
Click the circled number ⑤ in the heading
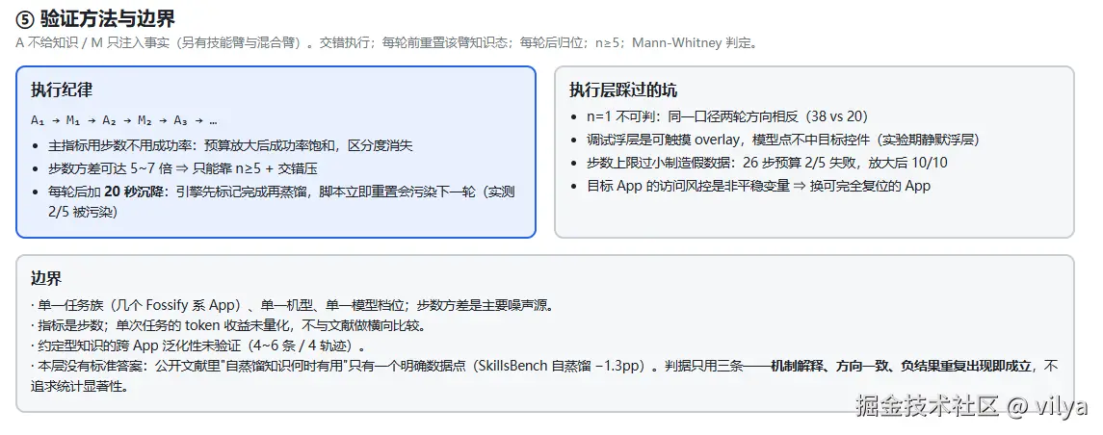[25, 17]
